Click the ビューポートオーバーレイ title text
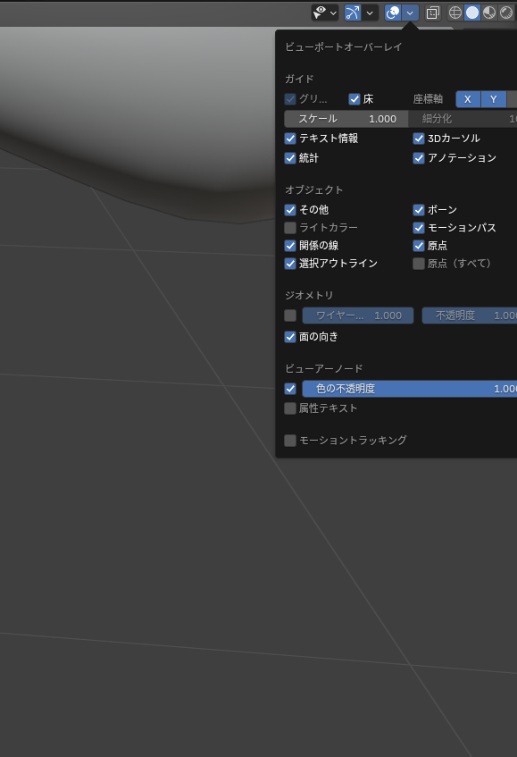Viewport: 517px width, 757px height. [x=344, y=46]
